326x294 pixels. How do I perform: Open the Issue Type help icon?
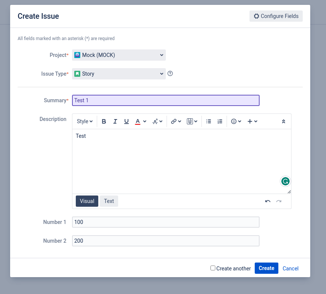170,73
